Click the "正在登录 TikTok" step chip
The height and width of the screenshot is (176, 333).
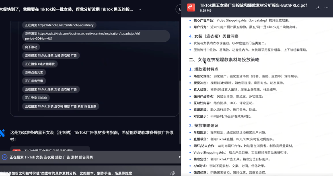click(x=36, y=98)
